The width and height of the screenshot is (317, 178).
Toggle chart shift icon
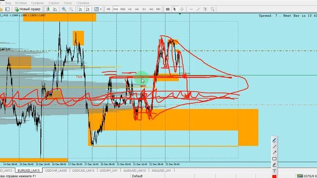(x=88, y=9)
